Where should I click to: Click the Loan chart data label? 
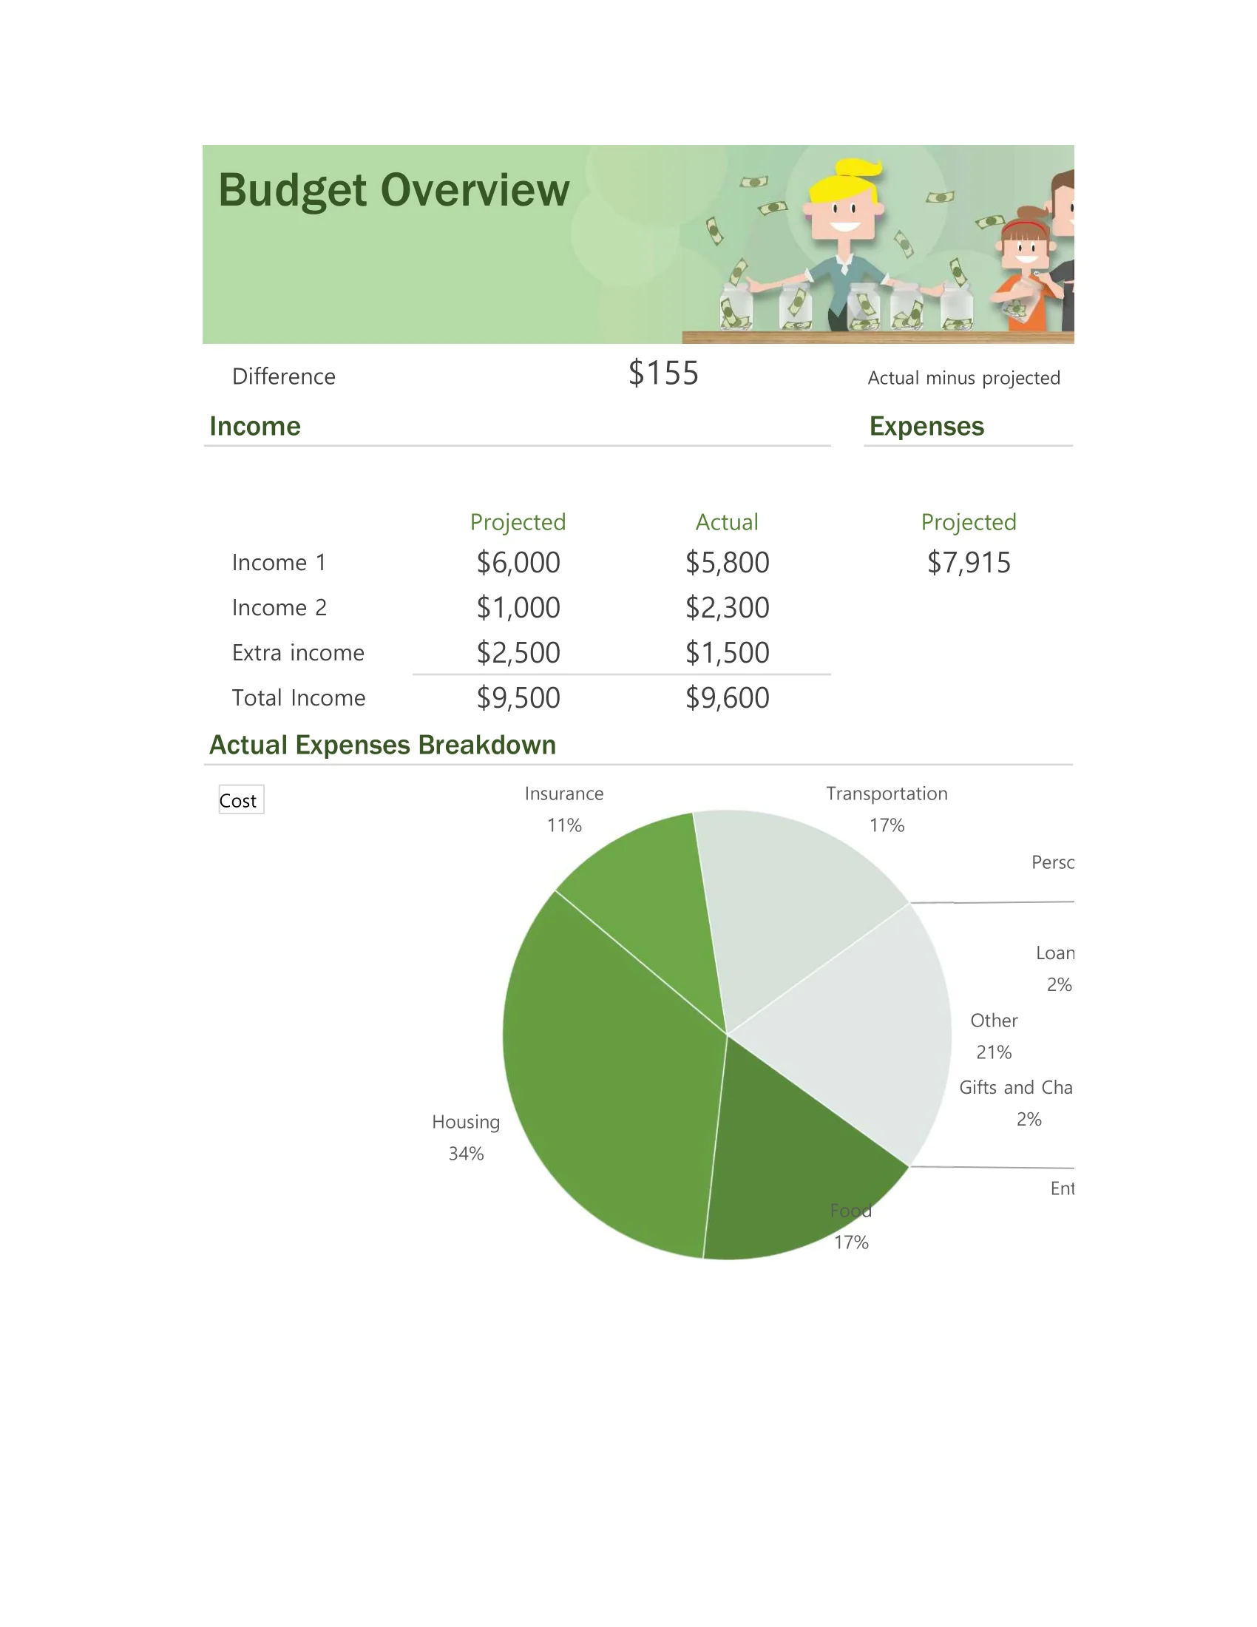pos(1056,970)
